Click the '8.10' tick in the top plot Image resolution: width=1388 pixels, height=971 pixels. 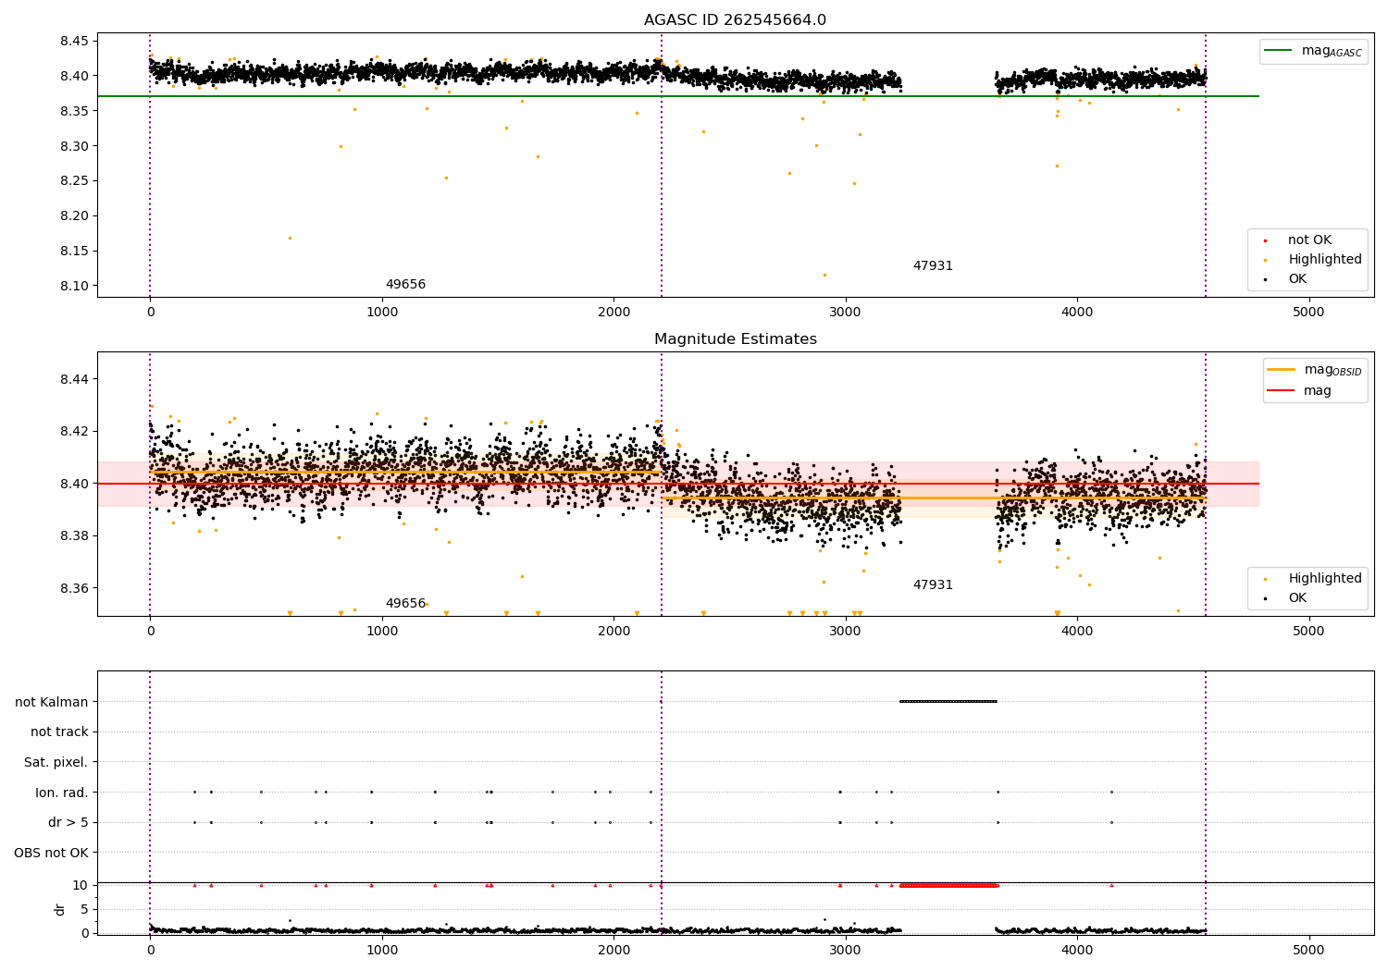pyautogui.click(x=74, y=286)
